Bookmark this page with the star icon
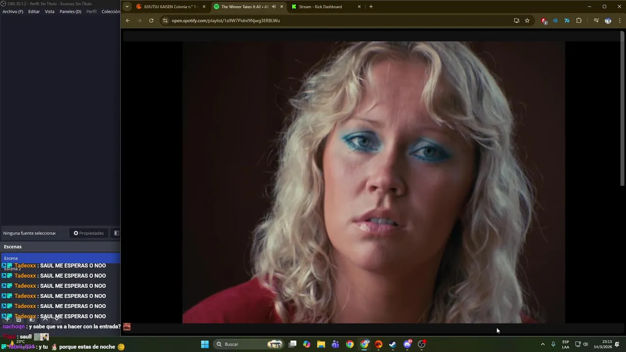Viewport: 626px width, 352px height. 527,21
